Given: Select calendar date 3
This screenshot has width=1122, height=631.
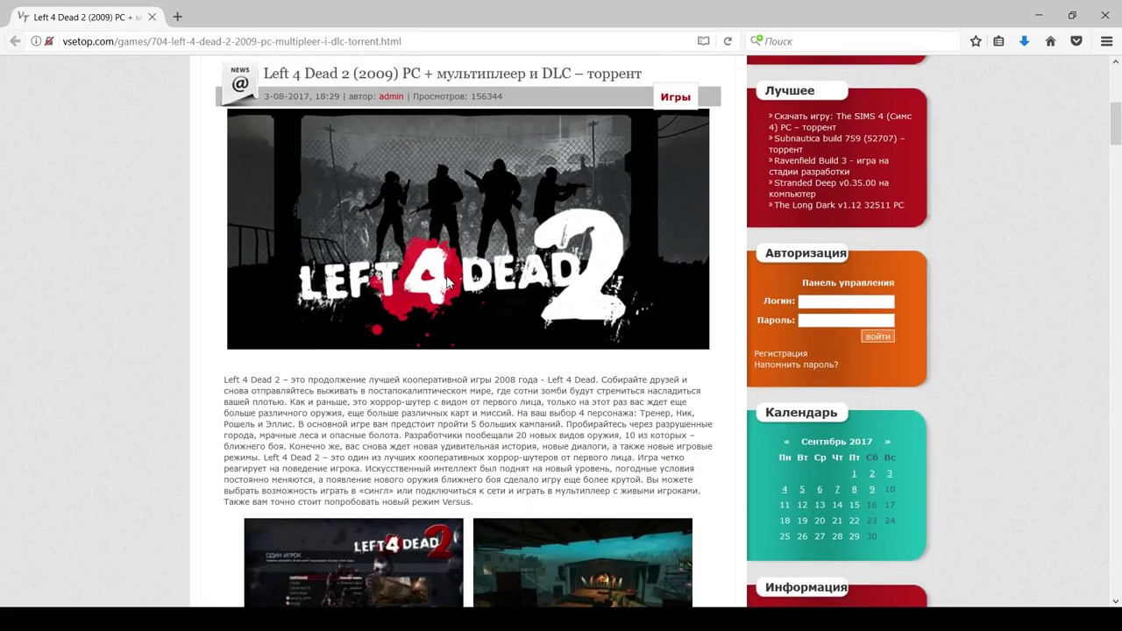Looking at the screenshot, I should point(889,473).
